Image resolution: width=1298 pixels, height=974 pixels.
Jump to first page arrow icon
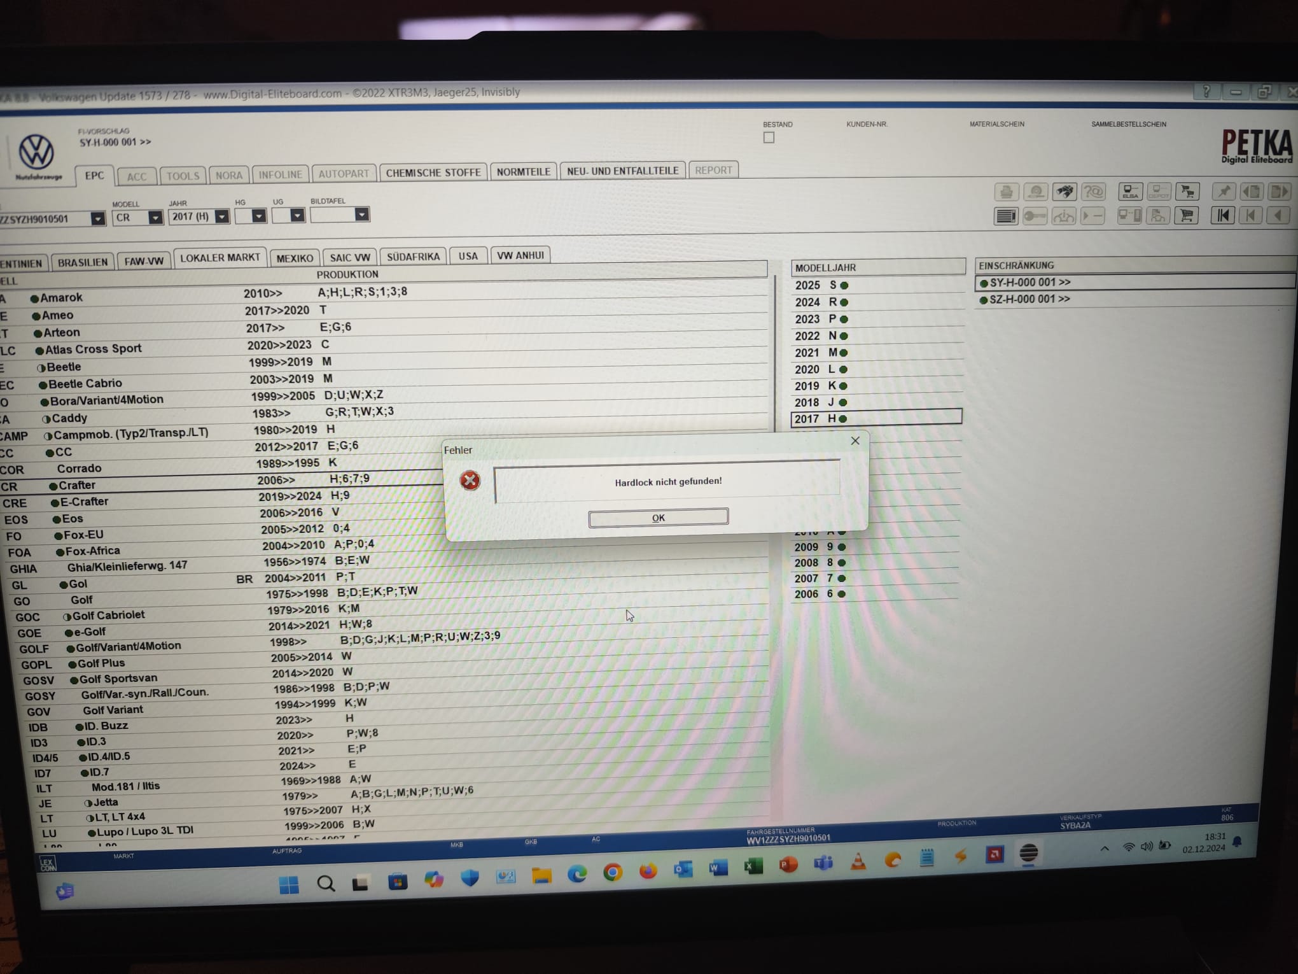[x=1223, y=215]
